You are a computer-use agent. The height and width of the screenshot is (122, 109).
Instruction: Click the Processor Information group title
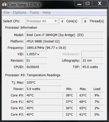click(x=21, y=28)
